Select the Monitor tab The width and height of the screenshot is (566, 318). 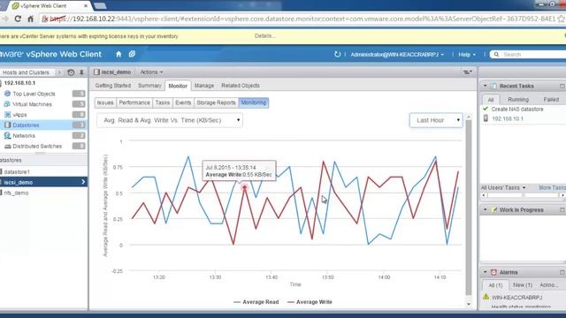[x=178, y=86]
